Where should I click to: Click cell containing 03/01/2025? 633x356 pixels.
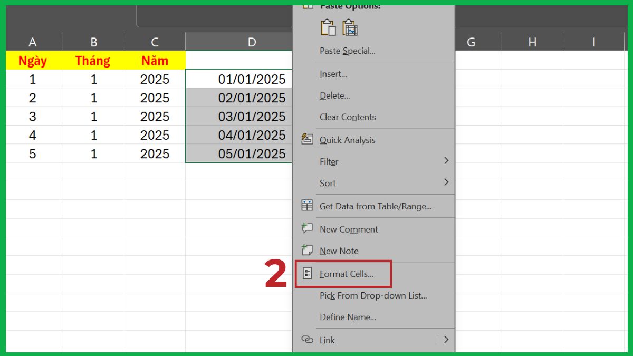[x=252, y=117]
